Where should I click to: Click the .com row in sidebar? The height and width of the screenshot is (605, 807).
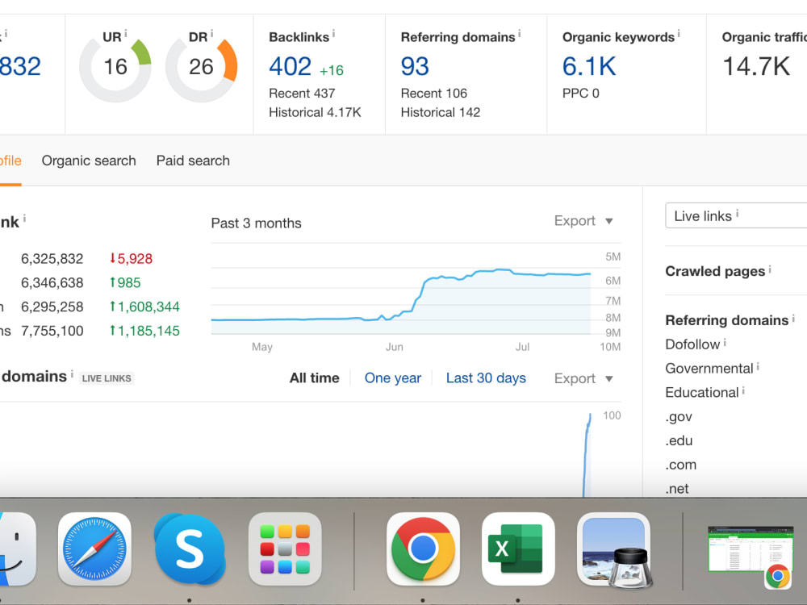tap(681, 465)
